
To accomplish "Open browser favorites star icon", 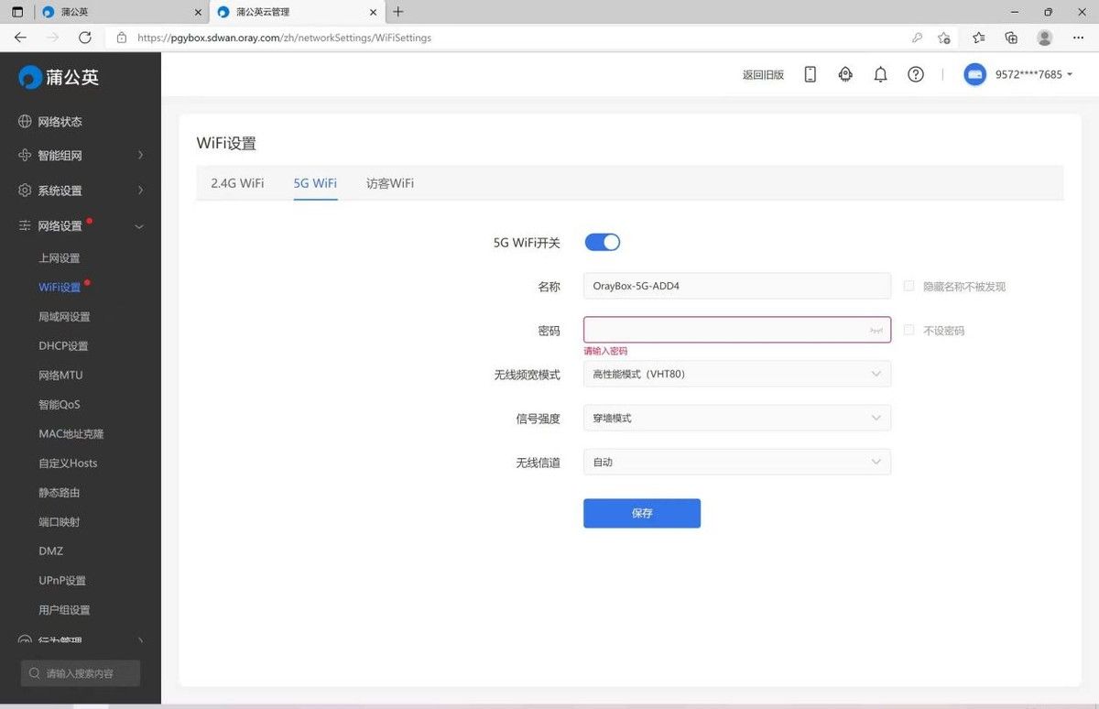I will (979, 38).
